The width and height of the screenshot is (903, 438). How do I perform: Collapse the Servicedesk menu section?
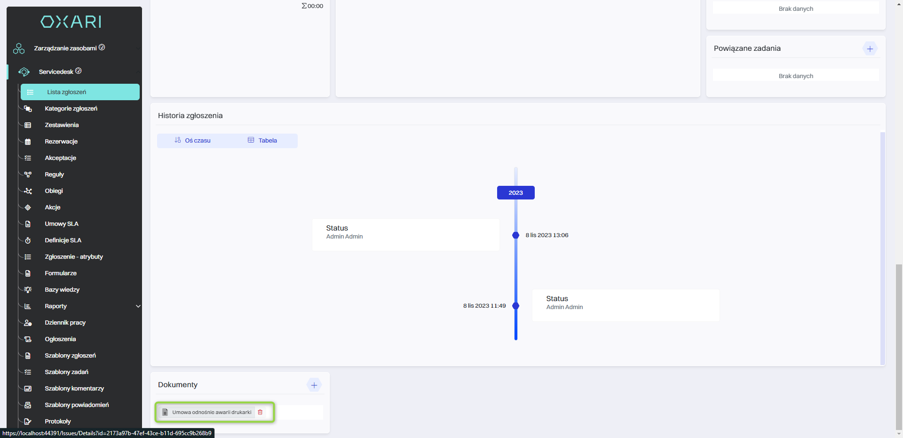pos(138,72)
